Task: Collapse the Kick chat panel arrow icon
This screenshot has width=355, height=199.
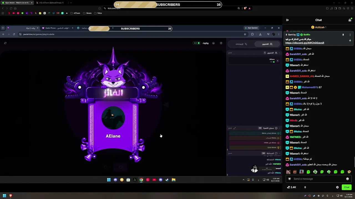Action: [x=287, y=20]
